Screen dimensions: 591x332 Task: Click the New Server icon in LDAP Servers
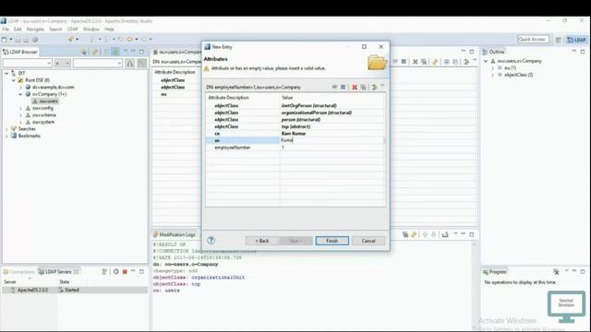[104, 272]
